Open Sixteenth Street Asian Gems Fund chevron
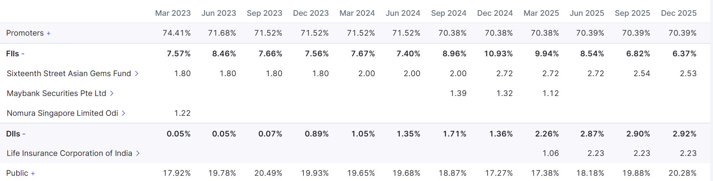Image resolution: width=713 pixels, height=181 pixels. pos(137,74)
